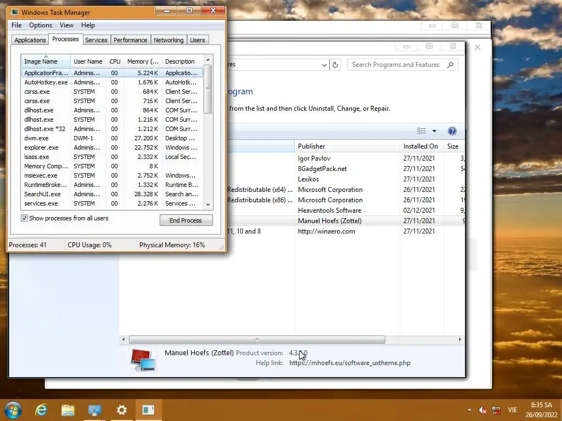Change view using the view icon

421,131
